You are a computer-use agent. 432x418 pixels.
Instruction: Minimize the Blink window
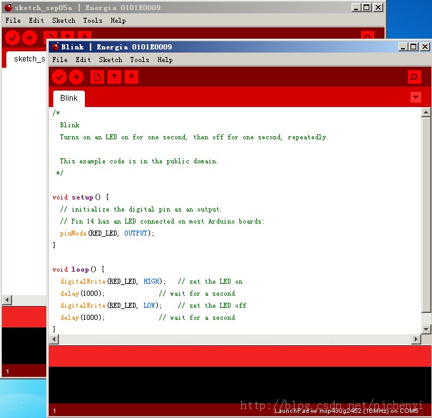click(x=403, y=47)
